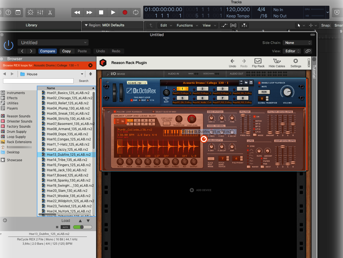Click the Record button in transport
Screen dimensions: 343x258
pyautogui.click(x=125, y=12)
